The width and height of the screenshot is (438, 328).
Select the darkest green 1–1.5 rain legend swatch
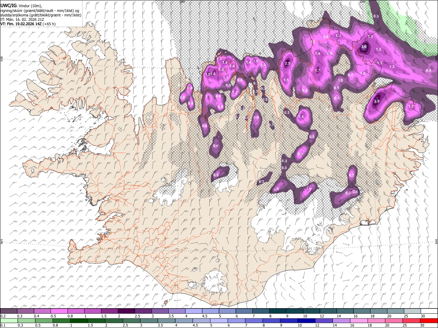tap(79, 320)
